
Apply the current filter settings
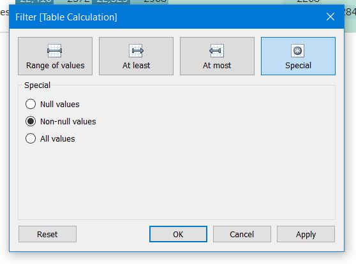coord(306,234)
